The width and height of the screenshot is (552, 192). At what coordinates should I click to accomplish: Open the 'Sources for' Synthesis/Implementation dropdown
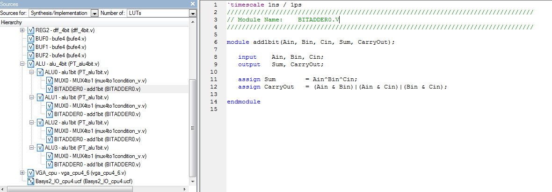coord(94,14)
